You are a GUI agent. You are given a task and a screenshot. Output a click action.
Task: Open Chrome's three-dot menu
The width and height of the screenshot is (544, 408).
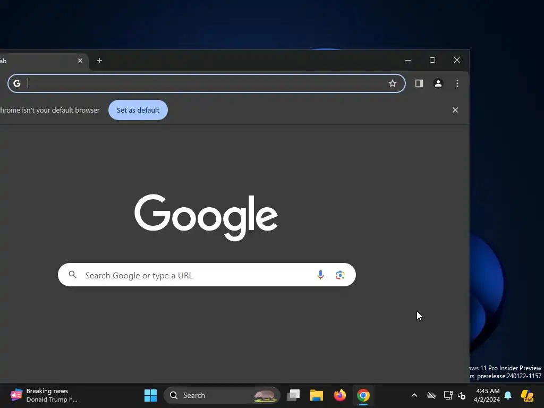click(x=457, y=83)
